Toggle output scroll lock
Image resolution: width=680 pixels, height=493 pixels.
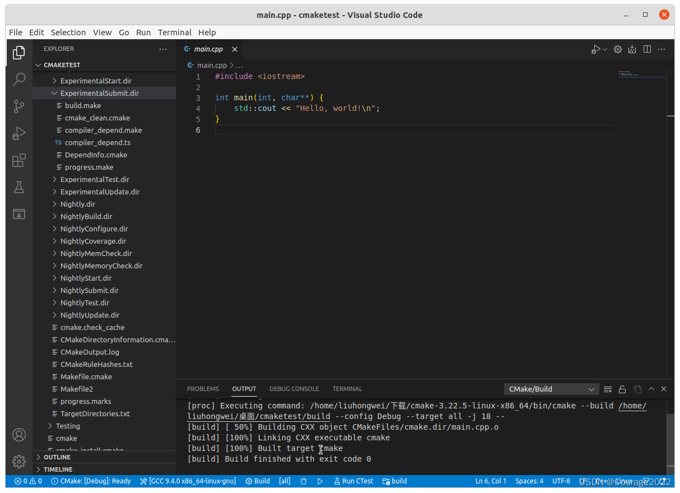[x=622, y=389]
